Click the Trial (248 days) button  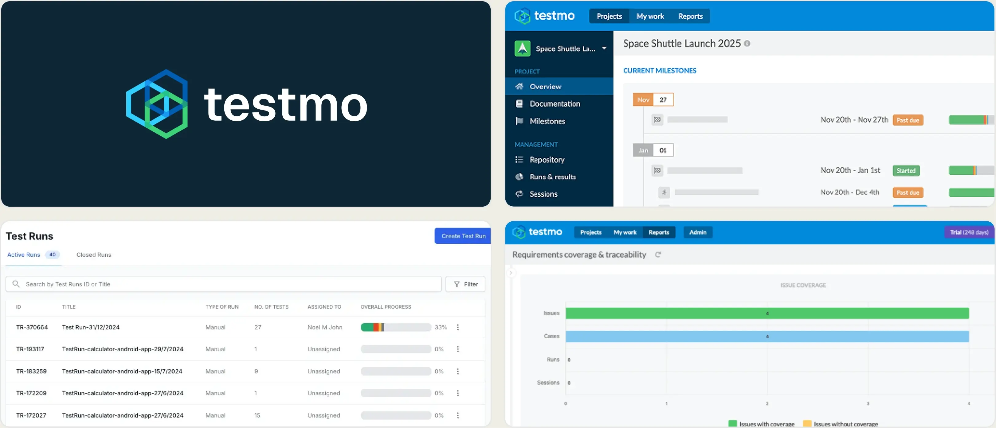point(969,232)
